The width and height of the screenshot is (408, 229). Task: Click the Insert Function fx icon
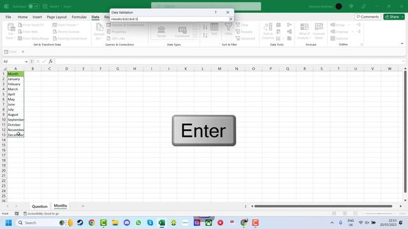50,61
